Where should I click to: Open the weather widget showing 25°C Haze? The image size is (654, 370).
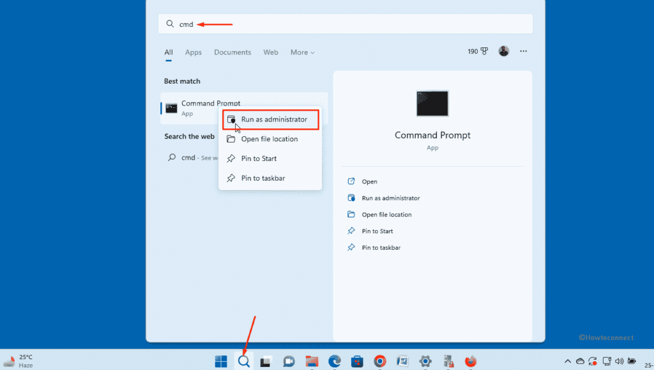[18, 361]
